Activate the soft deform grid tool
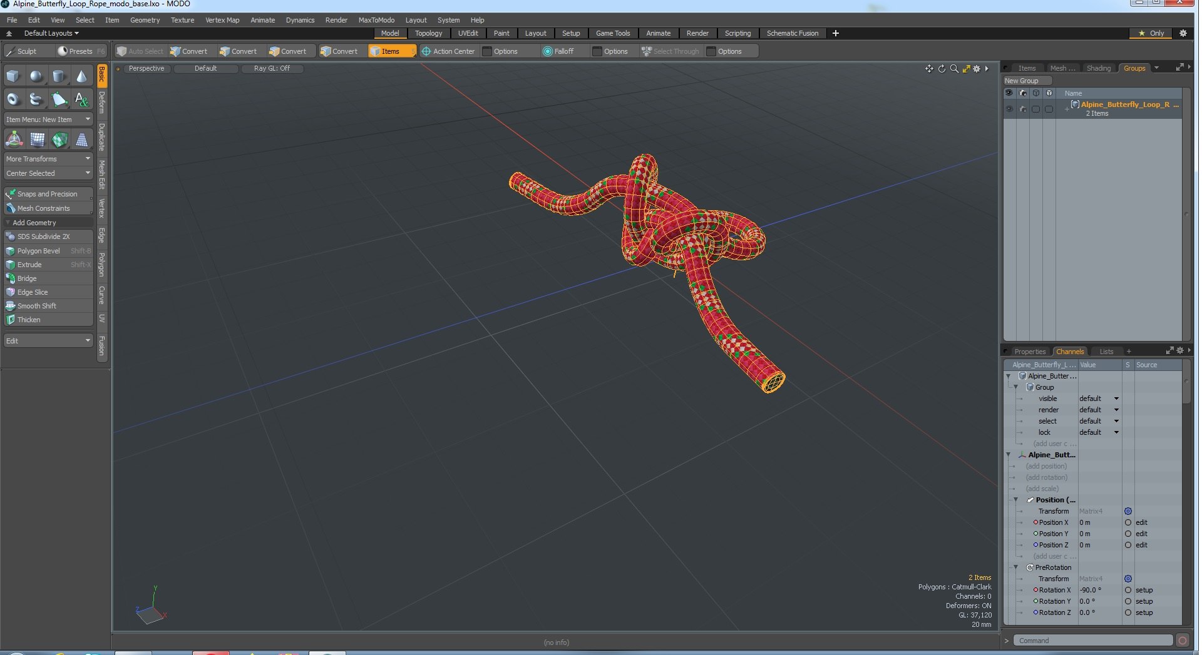This screenshot has height=655, width=1202. pyautogui.click(x=37, y=140)
